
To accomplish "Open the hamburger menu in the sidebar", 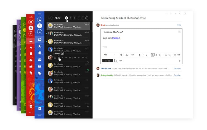I will 39,14.
